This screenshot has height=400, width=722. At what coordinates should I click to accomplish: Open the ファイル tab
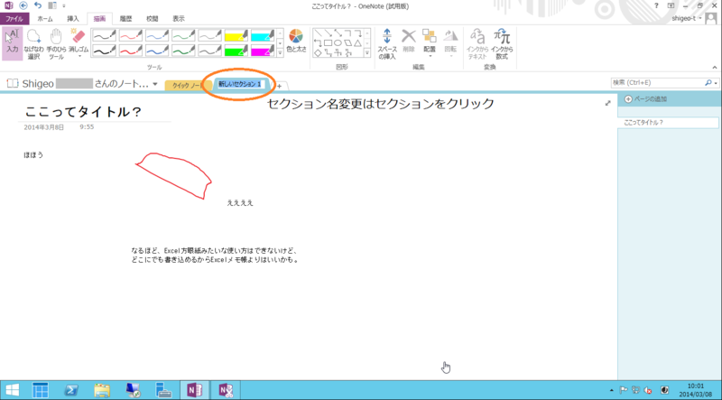[14, 19]
